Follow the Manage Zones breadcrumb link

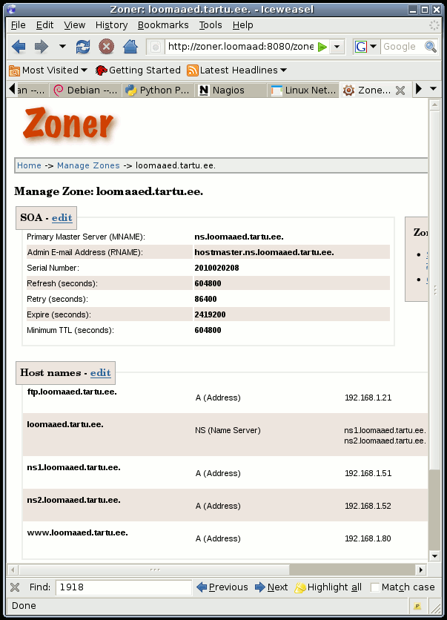88,165
